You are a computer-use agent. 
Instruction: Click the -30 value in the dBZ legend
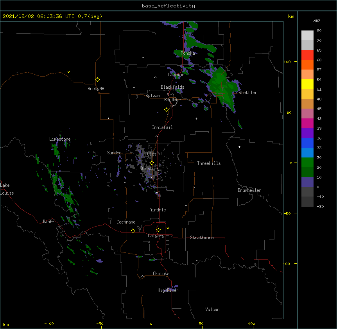click(320, 206)
